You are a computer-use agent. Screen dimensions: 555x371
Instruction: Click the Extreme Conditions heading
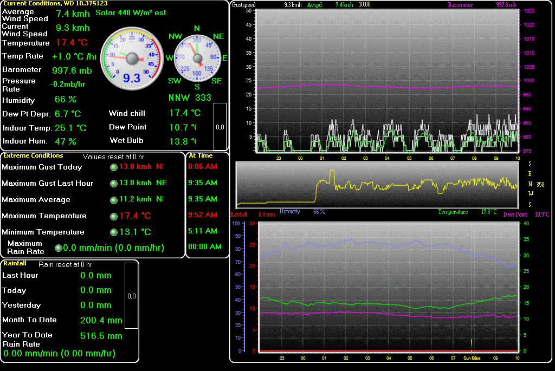33,155
